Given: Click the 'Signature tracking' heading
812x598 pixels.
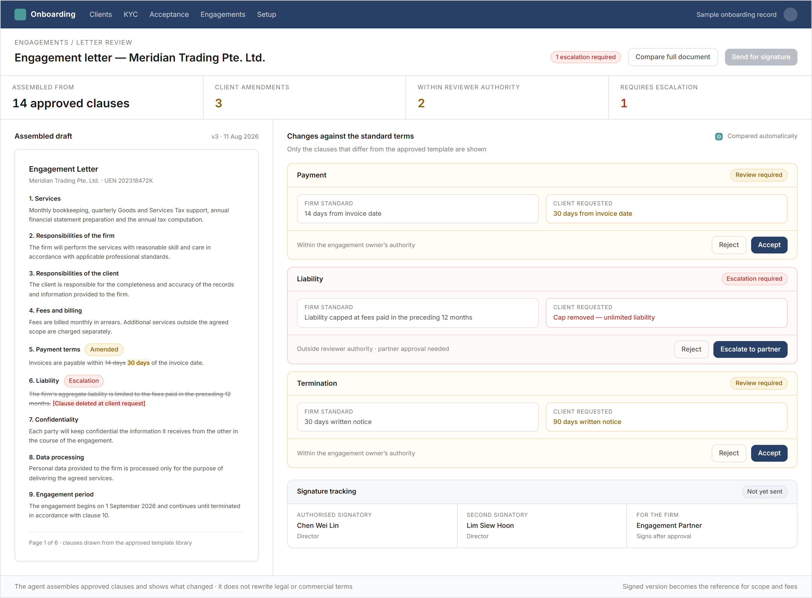Looking at the screenshot, I should pos(326,492).
